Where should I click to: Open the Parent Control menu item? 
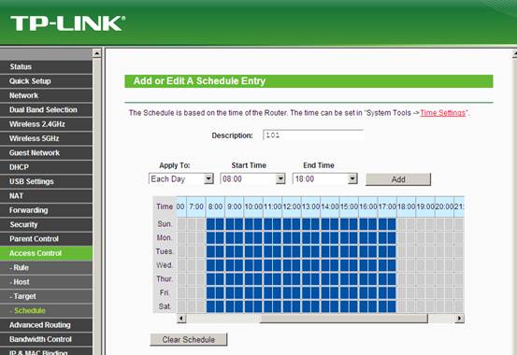coord(46,238)
